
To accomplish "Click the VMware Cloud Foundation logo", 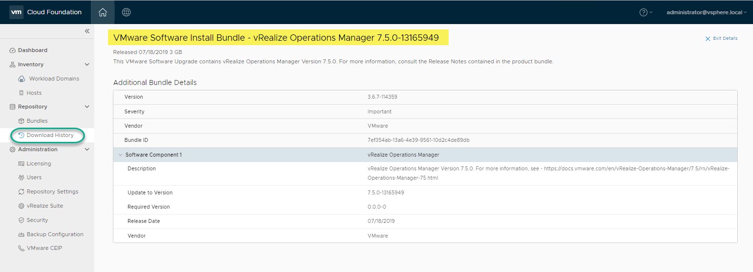I will pyautogui.click(x=16, y=12).
